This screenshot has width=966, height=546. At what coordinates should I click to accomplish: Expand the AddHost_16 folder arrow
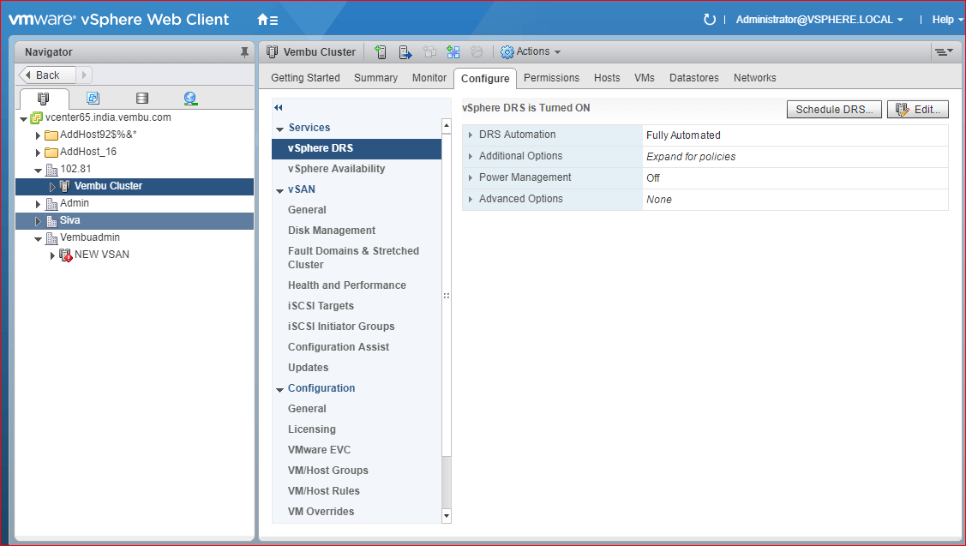point(39,153)
